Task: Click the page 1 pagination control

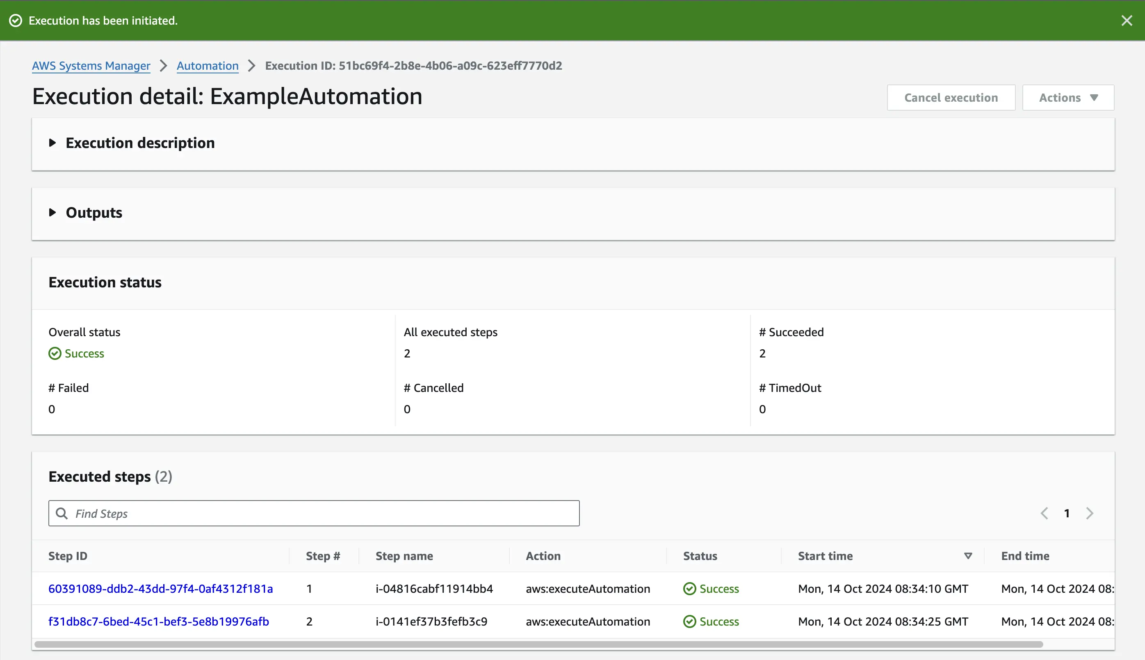Action: 1067,513
